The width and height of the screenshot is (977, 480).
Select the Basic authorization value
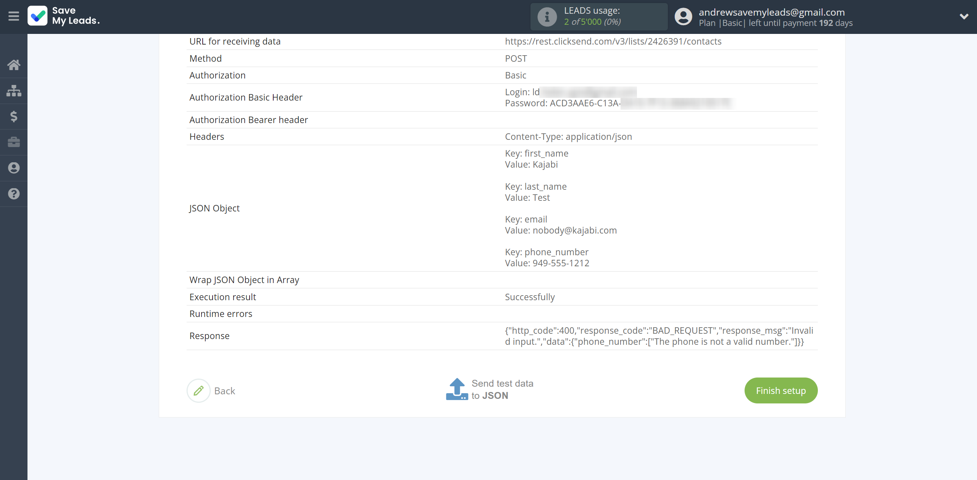coord(516,75)
